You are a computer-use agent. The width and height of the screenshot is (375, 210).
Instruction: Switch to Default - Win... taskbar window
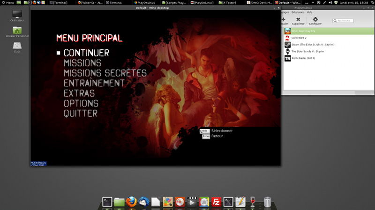(287, 3)
